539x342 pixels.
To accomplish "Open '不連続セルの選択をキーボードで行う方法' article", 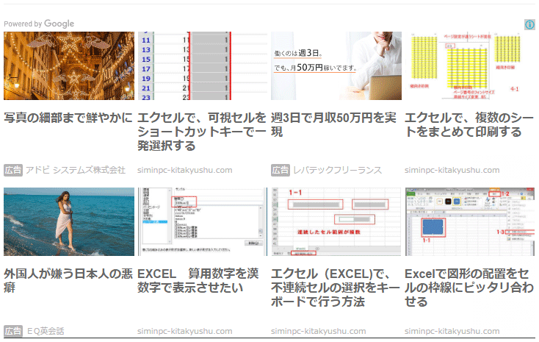I will [335, 288].
